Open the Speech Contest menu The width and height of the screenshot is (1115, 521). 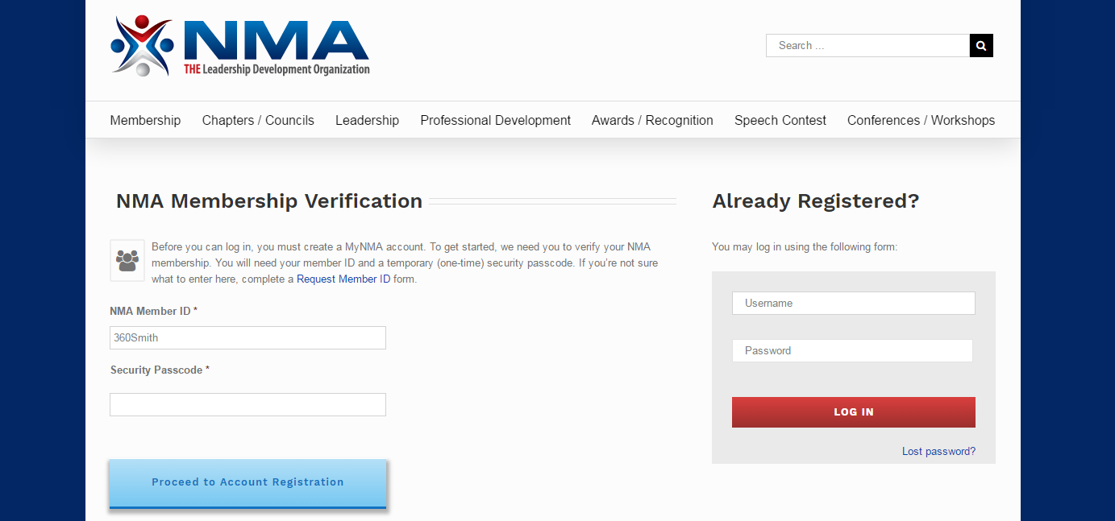click(x=780, y=120)
